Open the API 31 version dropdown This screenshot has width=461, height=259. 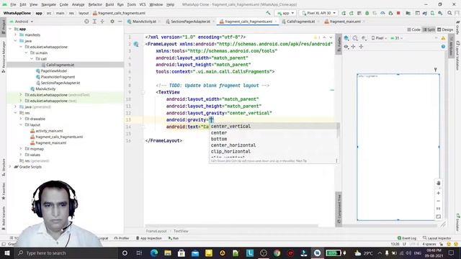click(x=397, y=38)
